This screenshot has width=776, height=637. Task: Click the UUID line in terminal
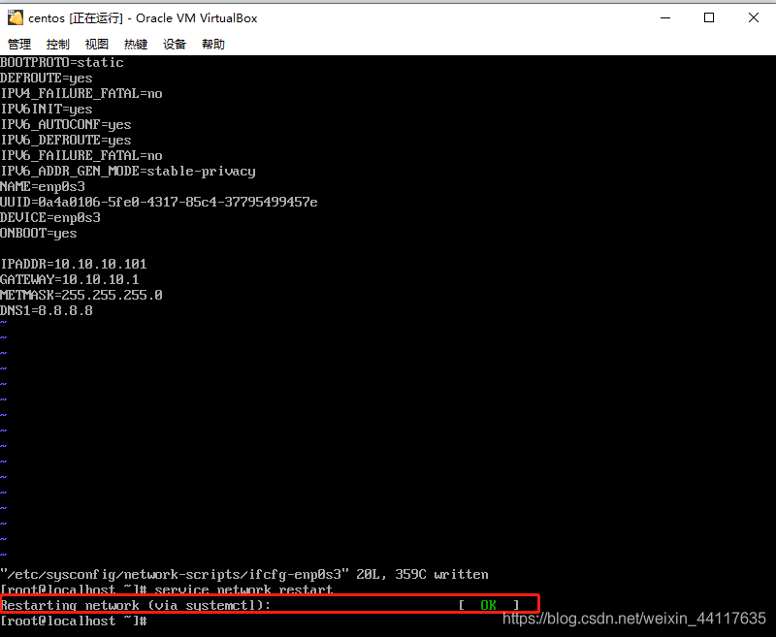[x=159, y=202]
